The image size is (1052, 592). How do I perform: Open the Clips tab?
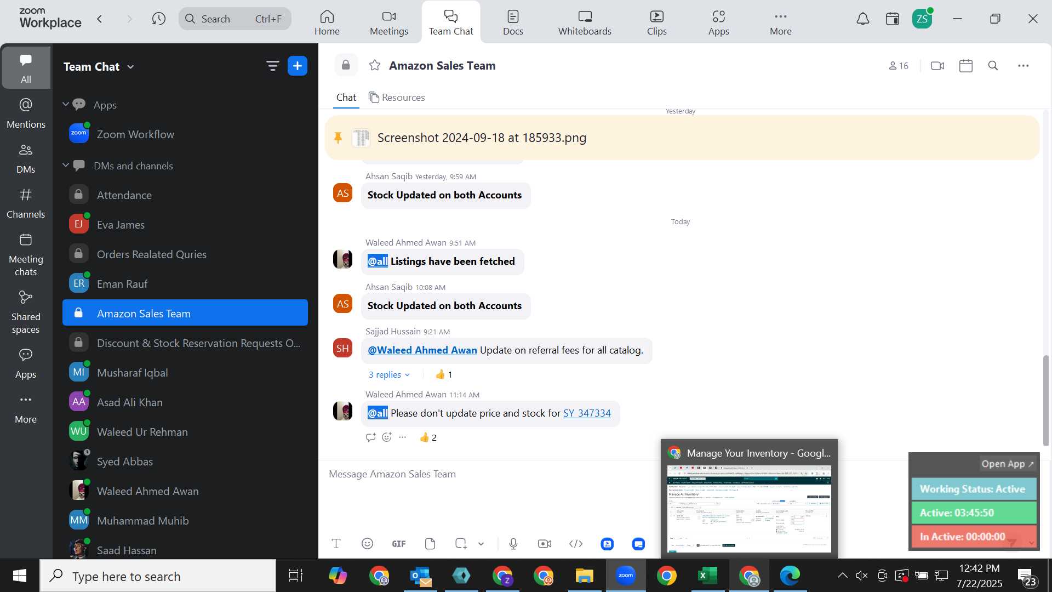pyautogui.click(x=656, y=22)
